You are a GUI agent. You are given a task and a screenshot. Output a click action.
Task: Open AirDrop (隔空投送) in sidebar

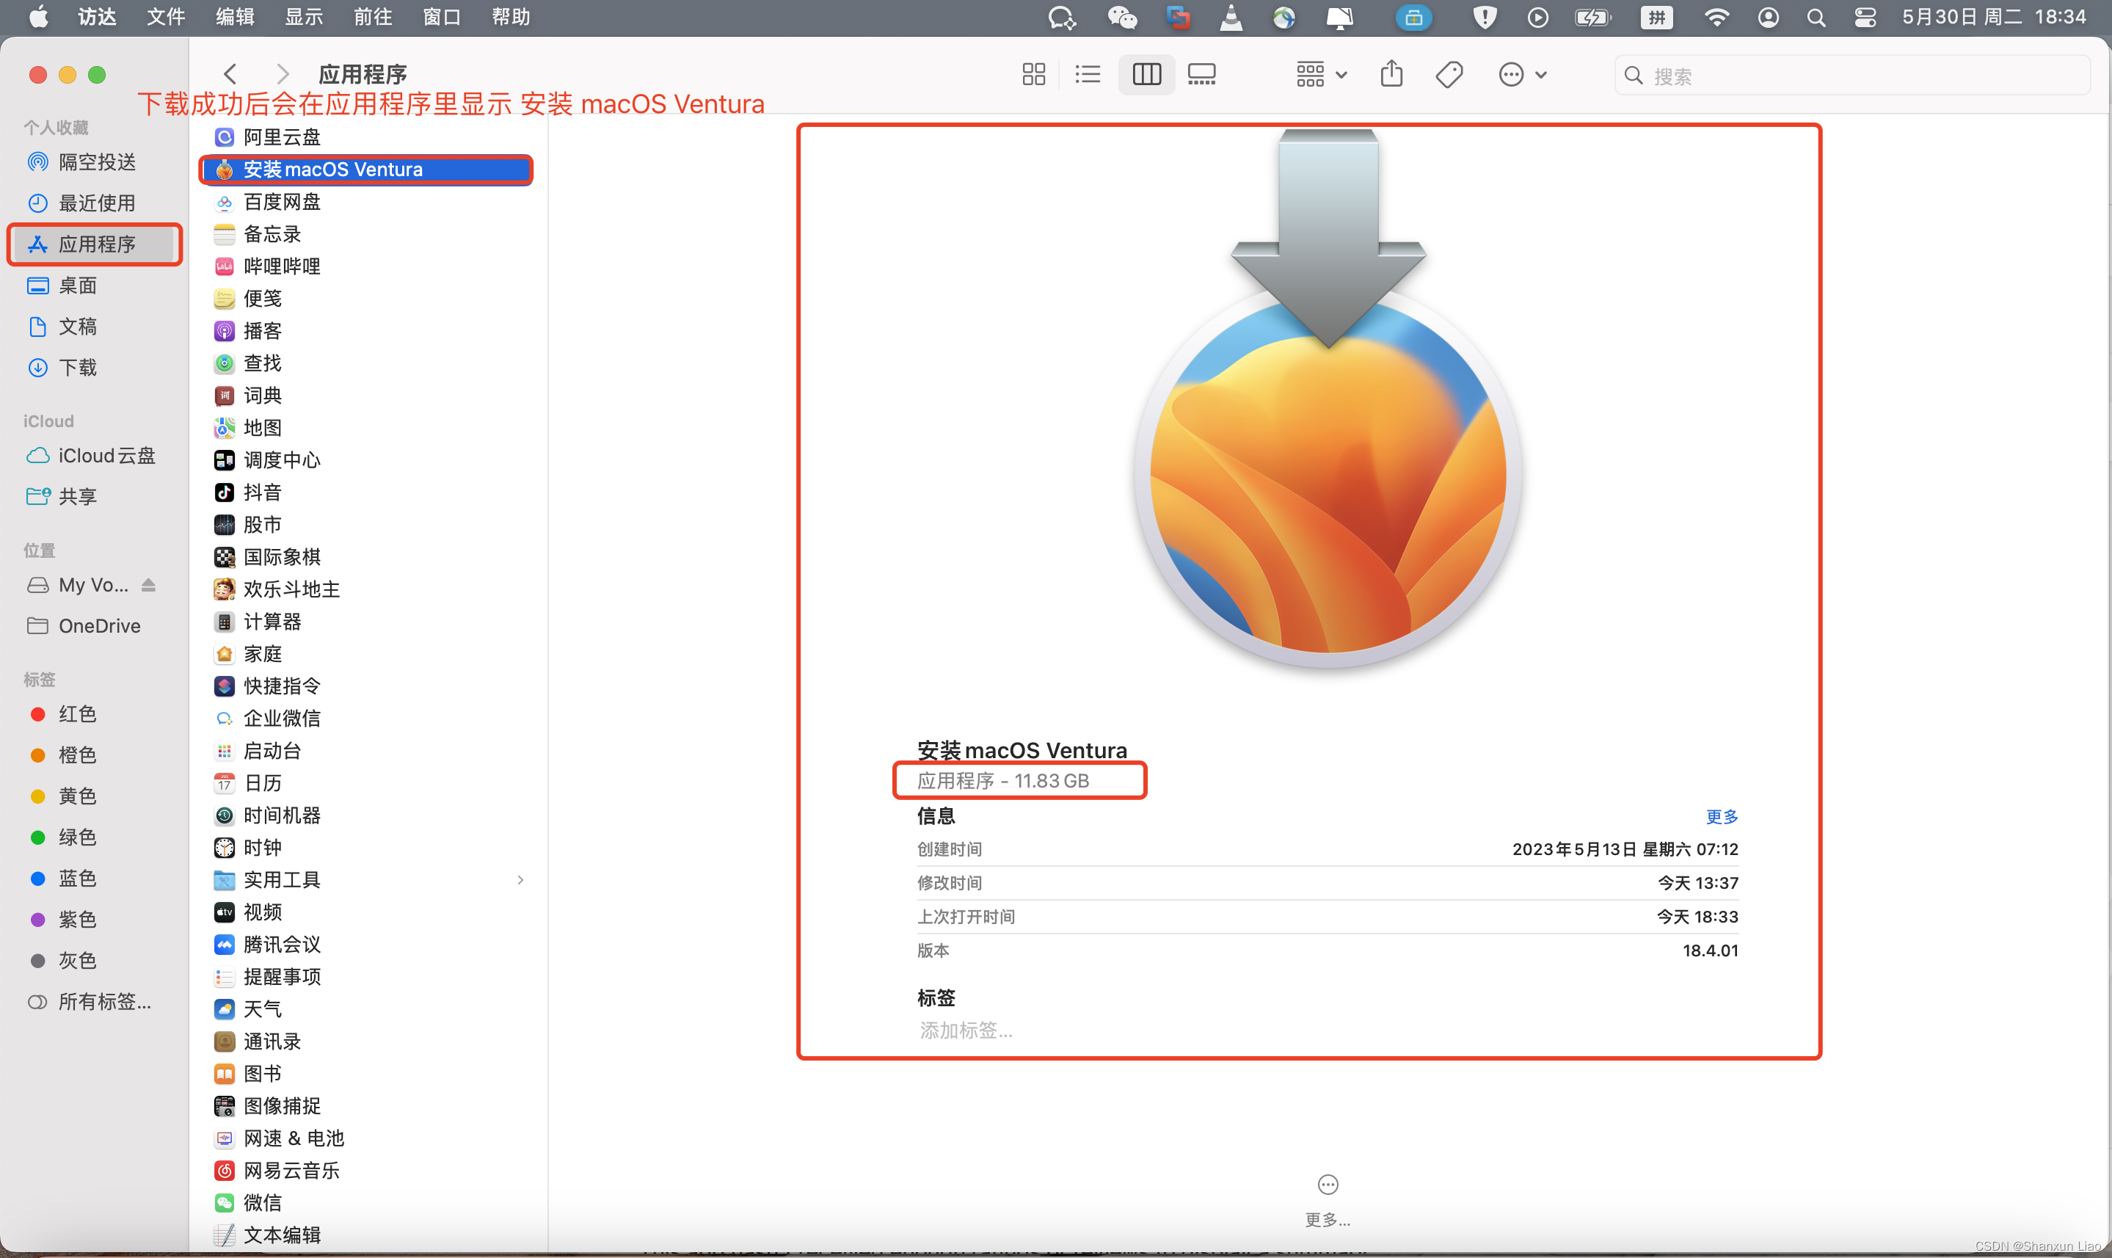(x=93, y=162)
